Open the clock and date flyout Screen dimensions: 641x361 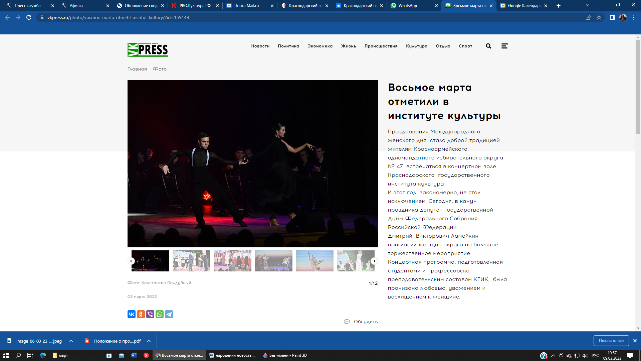pyautogui.click(x=612, y=355)
